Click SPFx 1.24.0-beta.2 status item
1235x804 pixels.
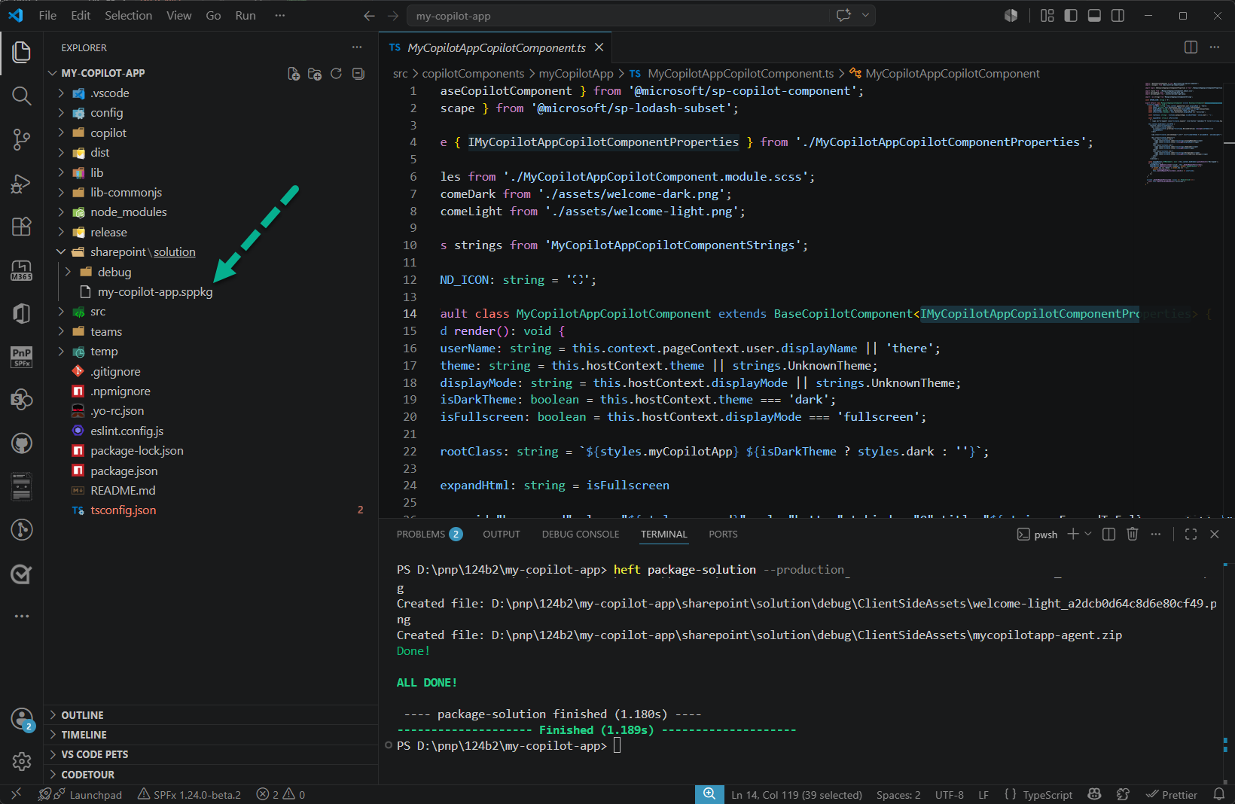pyautogui.click(x=189, y=795)
